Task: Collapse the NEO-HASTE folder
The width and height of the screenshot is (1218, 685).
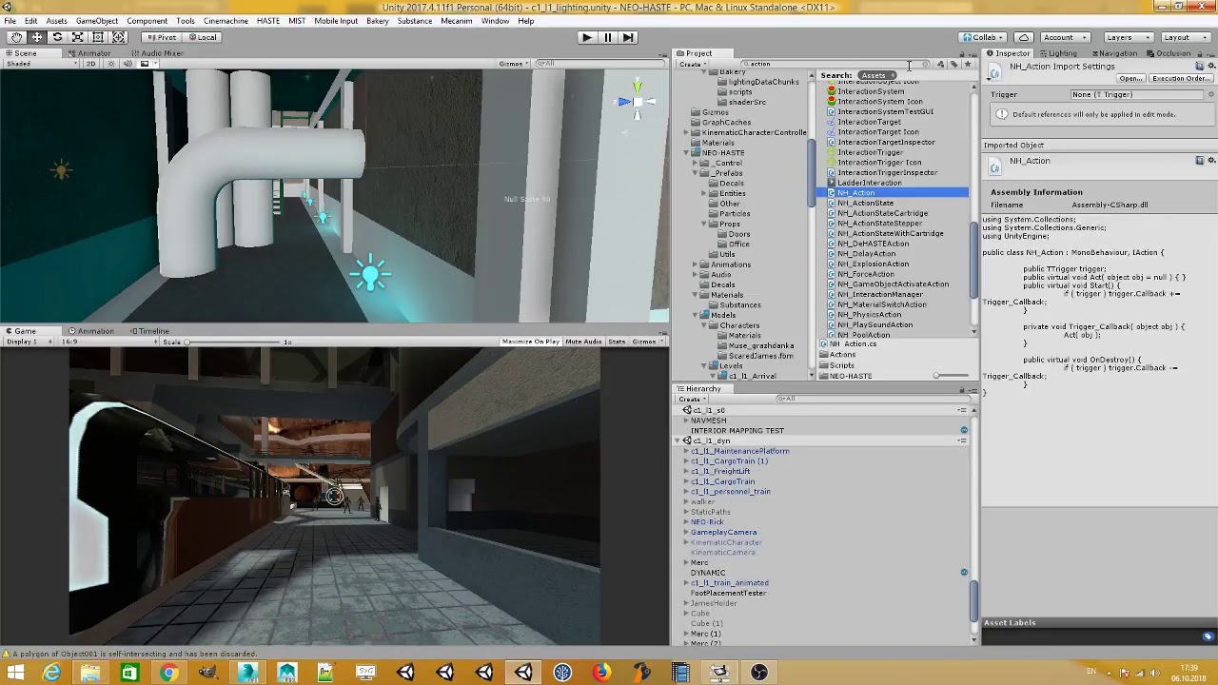Action: [687, 153]
